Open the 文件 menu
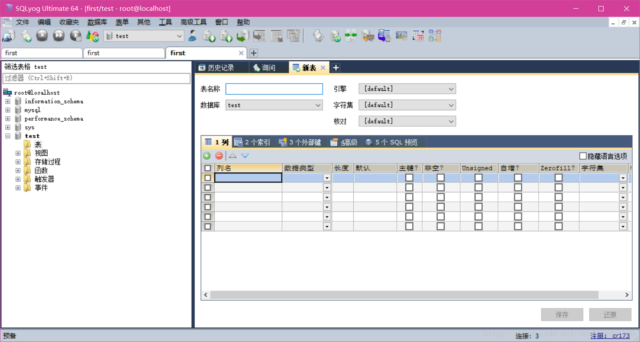Image resolution: width=640 pixels, height=342 pixels. [x=23, y=22]
